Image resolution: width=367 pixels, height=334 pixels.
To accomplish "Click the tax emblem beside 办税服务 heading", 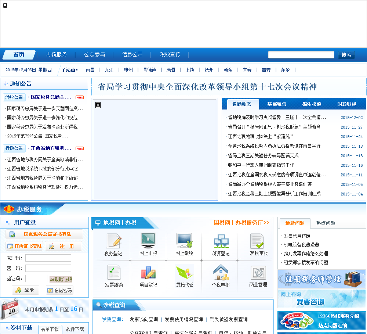I will [x=9, y=209].
